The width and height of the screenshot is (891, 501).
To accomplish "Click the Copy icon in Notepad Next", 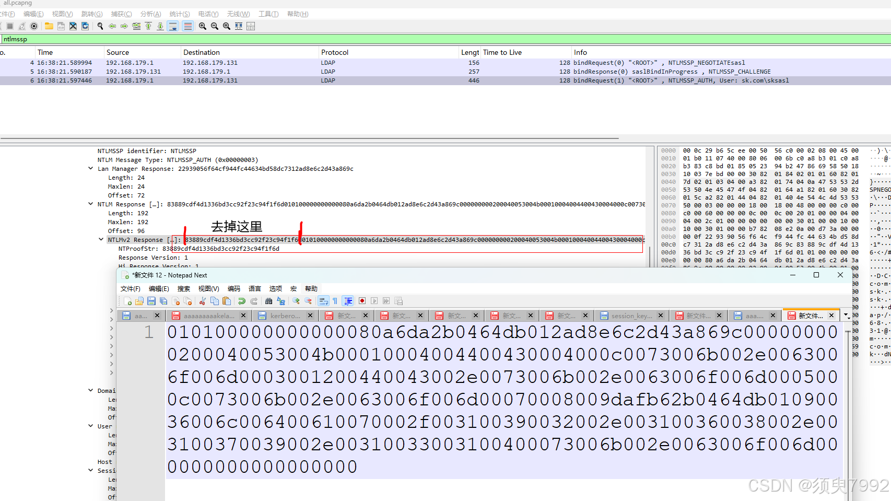I will tap(215, 301).
